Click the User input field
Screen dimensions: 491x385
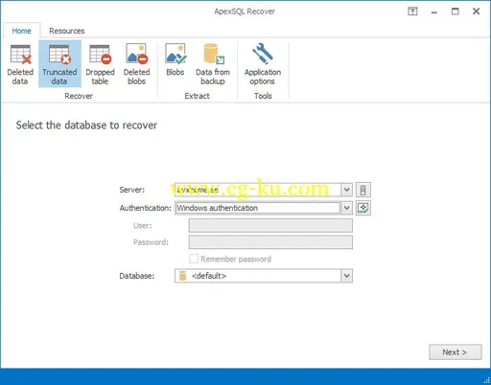[x=270, y=226]
